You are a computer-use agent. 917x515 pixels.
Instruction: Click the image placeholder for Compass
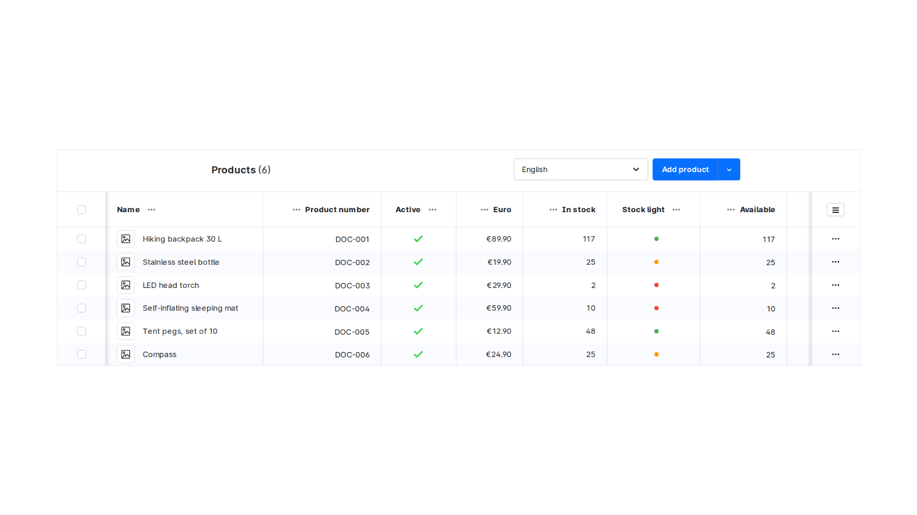tap(126, 354)
